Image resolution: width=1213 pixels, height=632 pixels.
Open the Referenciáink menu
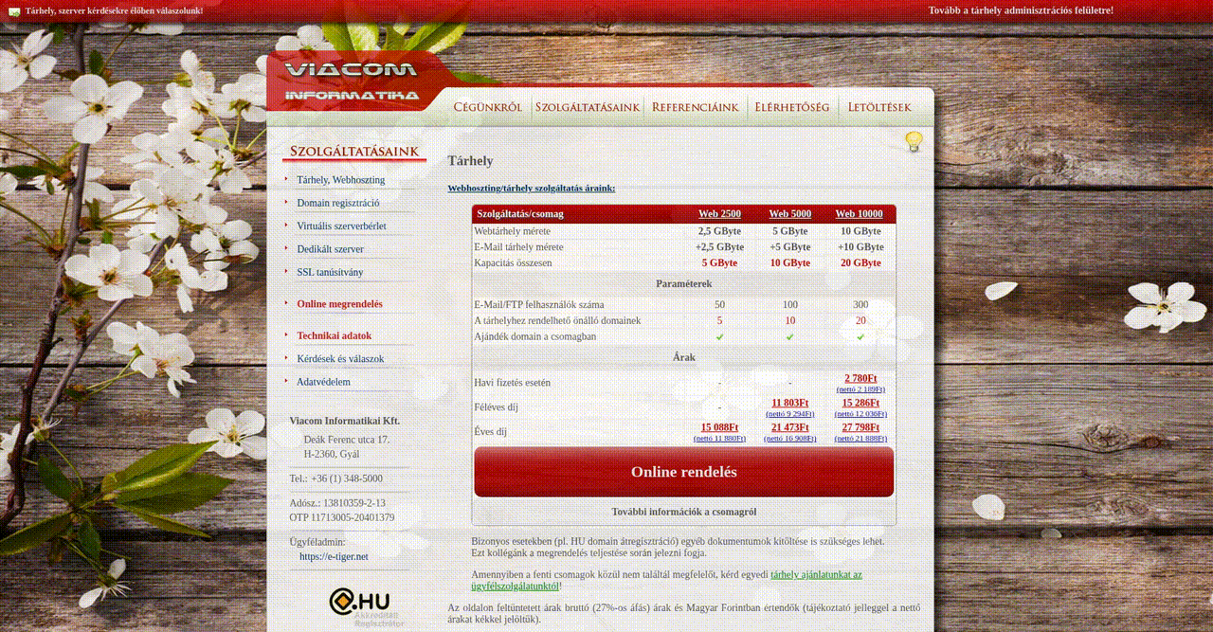coord(696,107)
